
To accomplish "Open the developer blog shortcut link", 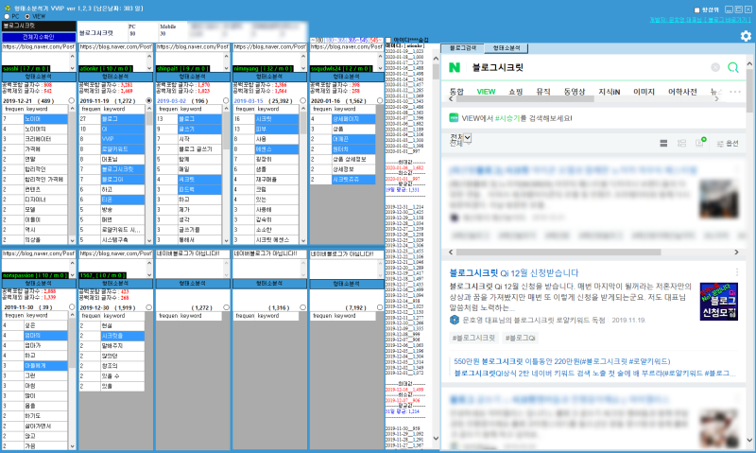I will [x=700, y=20].
